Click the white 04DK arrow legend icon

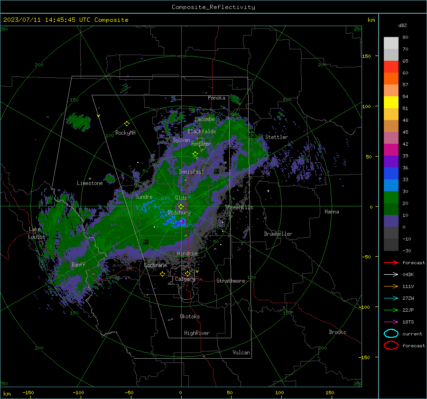point(391,275)
